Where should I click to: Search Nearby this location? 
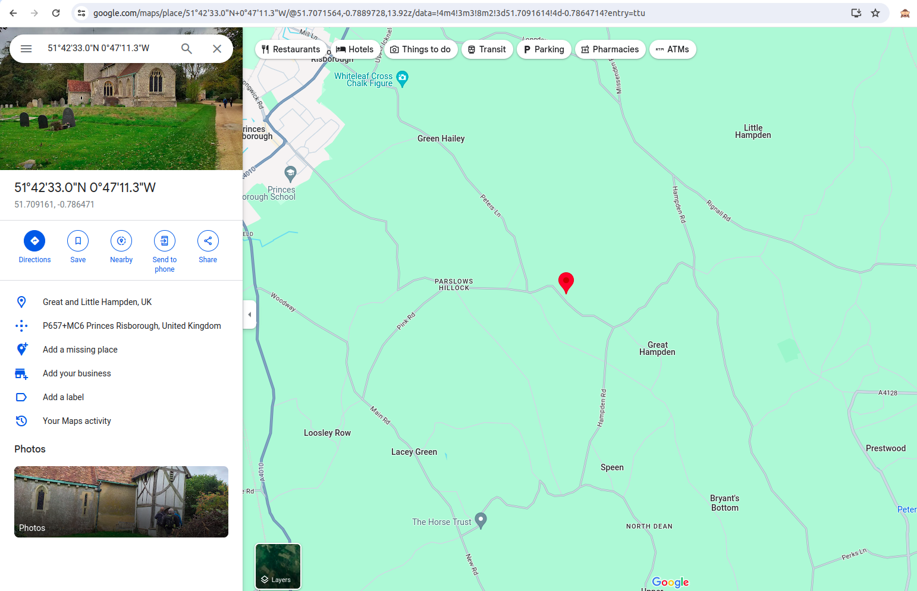121,247
